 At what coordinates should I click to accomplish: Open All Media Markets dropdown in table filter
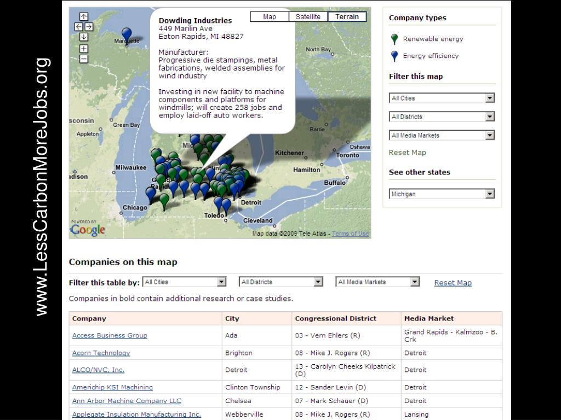pos(377,282)
